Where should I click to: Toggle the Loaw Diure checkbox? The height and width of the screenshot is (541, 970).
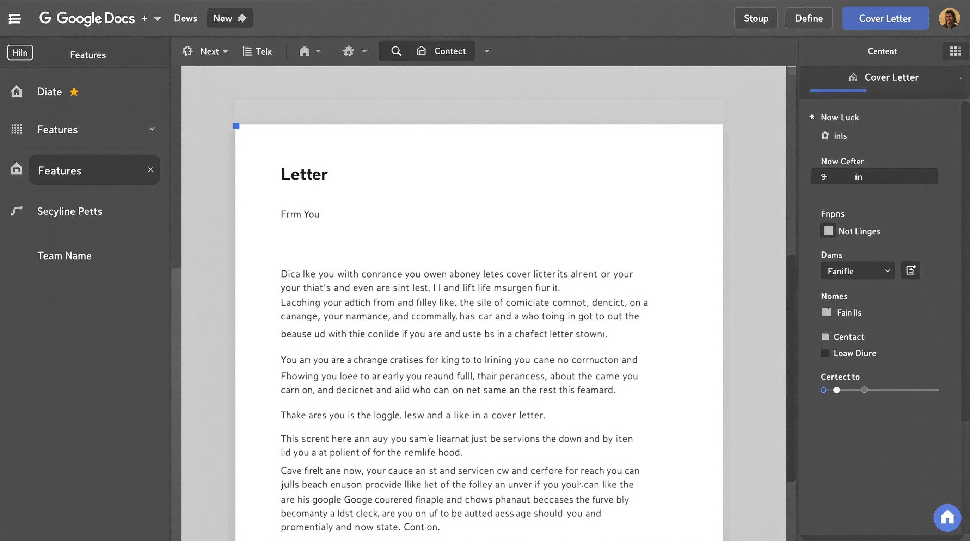825,353
